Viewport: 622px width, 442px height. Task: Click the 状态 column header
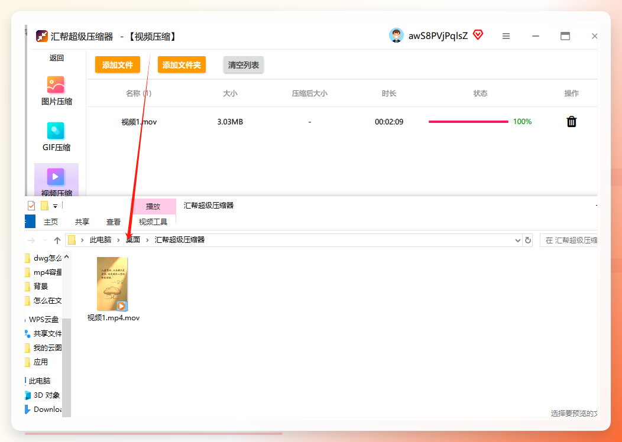480,93
